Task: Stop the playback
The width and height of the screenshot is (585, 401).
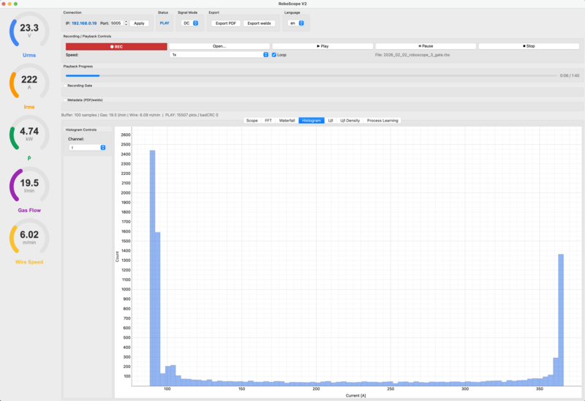Action: tap(528, 46)
